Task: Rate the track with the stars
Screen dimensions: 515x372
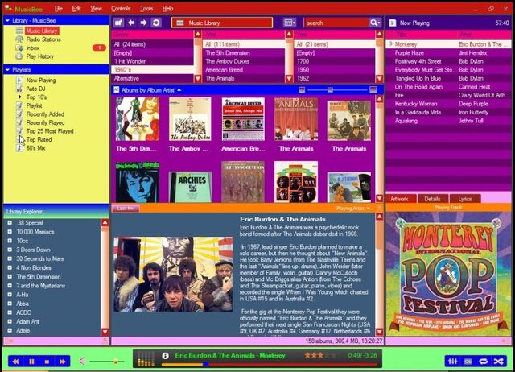Action: (x=320, y=355)
